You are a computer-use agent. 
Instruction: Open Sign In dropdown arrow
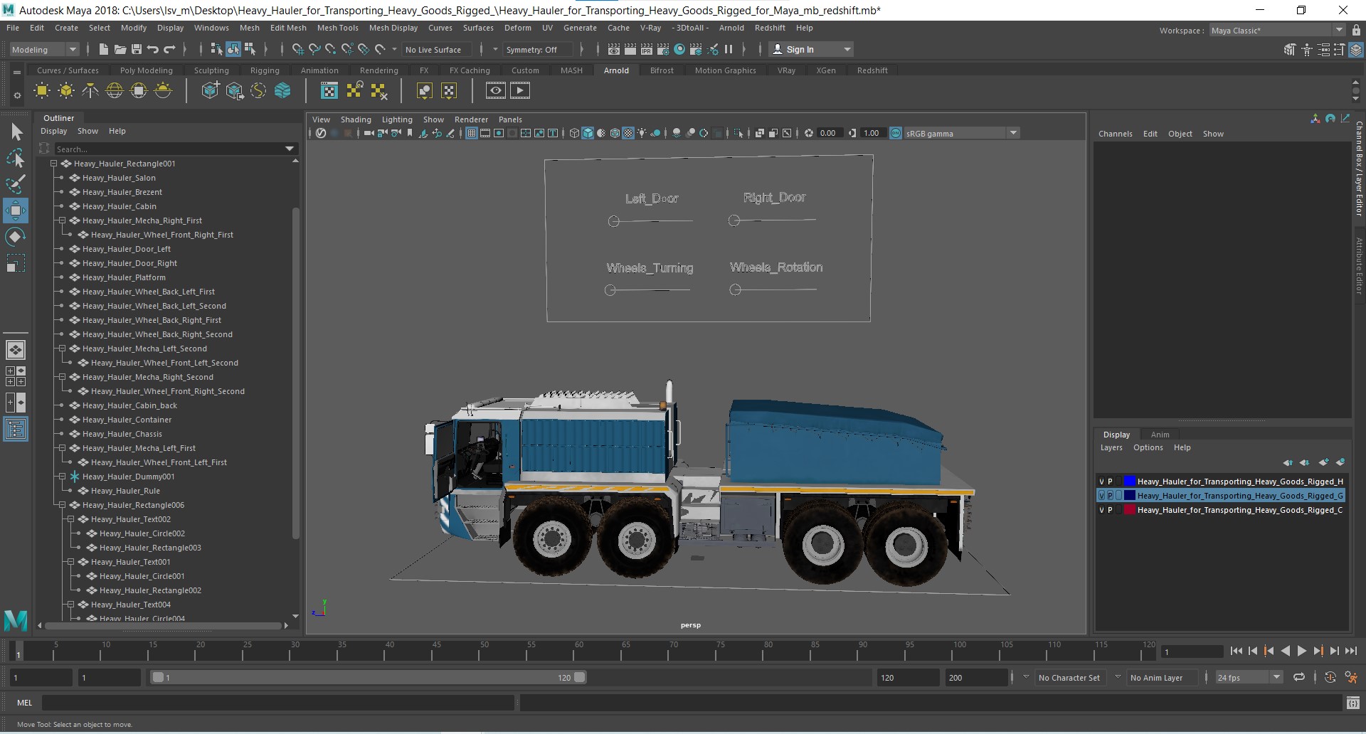tap(847, 50)
